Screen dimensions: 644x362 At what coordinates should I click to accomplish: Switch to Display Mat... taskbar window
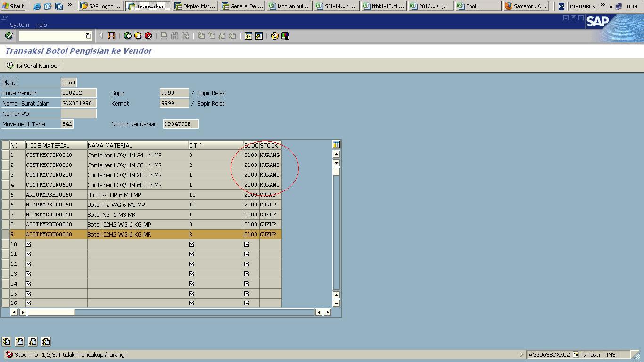[195, 6]
